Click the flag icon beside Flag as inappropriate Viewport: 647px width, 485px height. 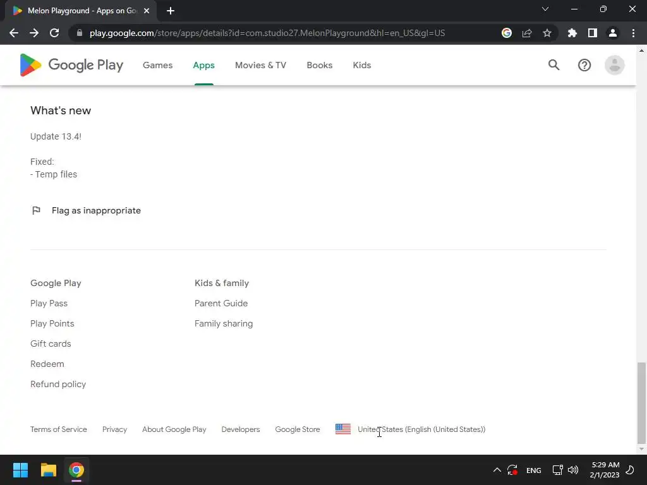point(36,210)
